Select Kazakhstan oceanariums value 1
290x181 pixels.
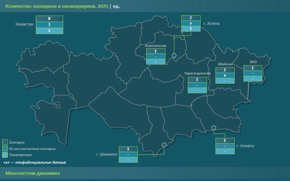point(49,31)
